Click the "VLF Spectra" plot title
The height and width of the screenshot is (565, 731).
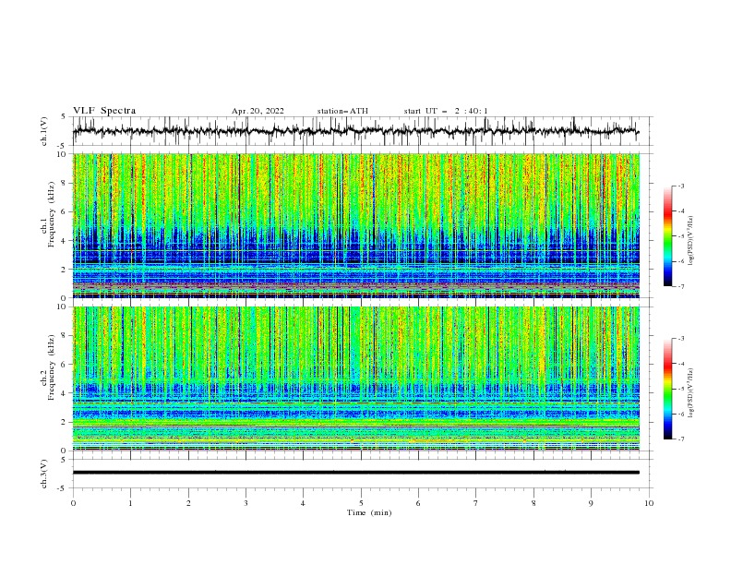104,111
